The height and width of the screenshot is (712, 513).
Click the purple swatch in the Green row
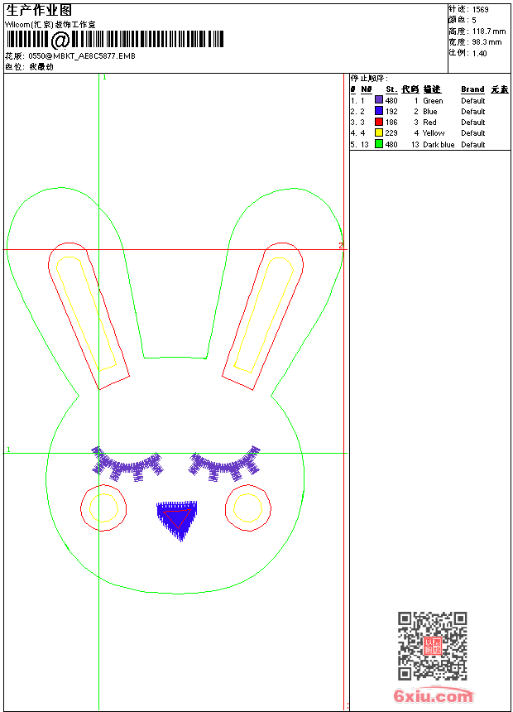tap(379, 99)
